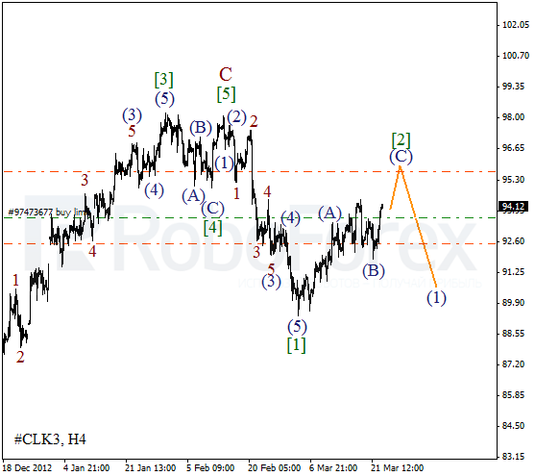Select the red C wave label at top
The image size is (535, 476).
226,74
